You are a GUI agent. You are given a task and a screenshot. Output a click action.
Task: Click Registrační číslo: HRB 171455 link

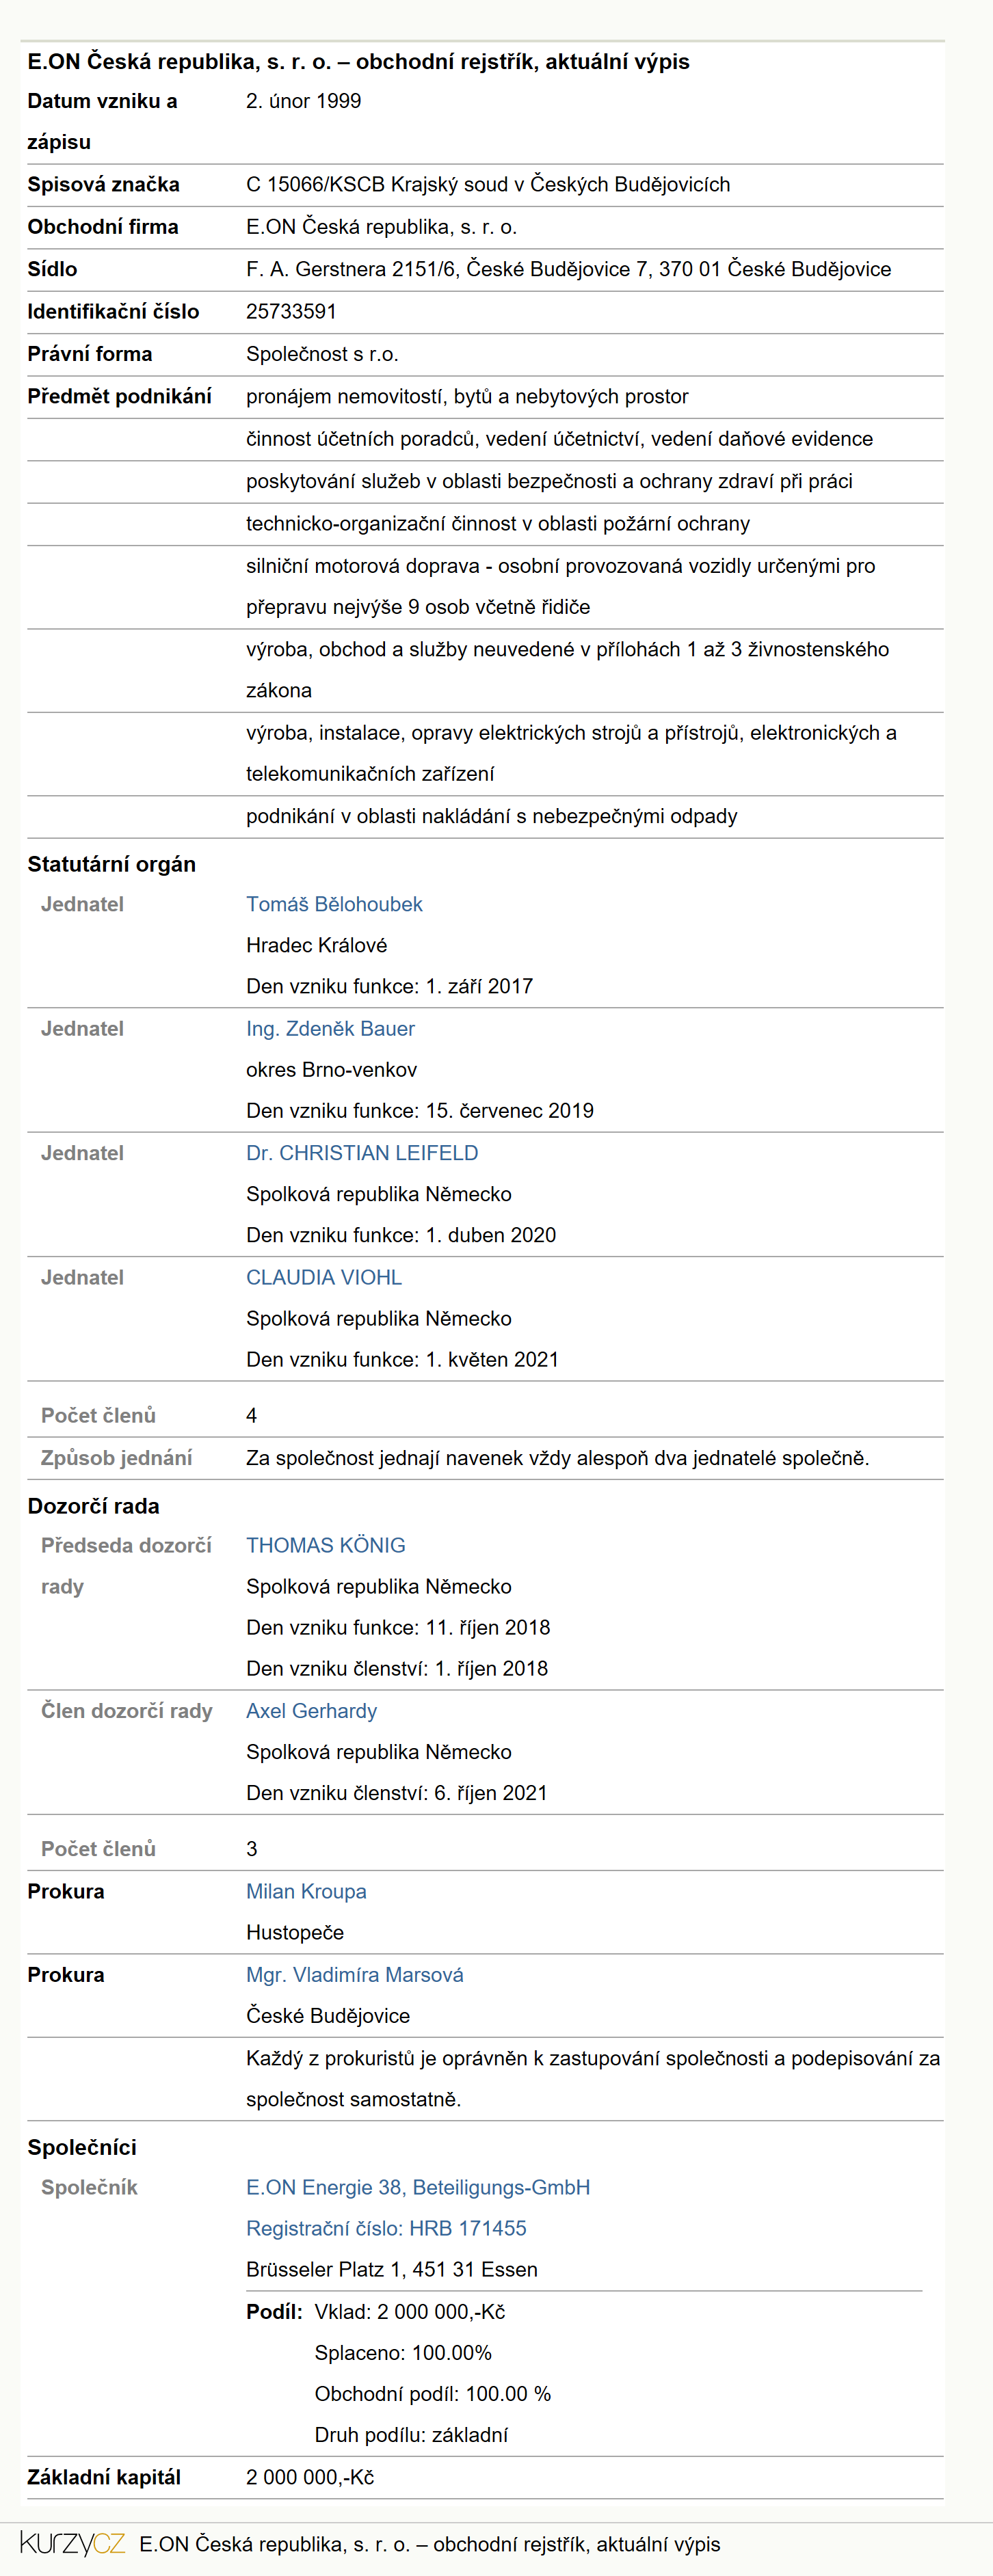click(386, 2228)
